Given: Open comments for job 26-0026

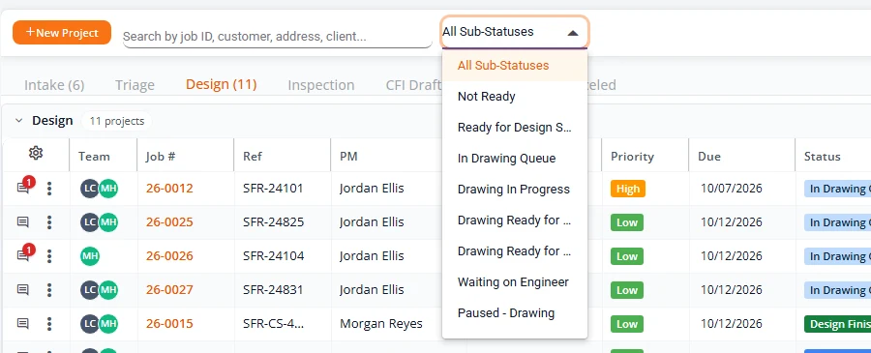Looking at the screenshot, I should coord(23,256).
